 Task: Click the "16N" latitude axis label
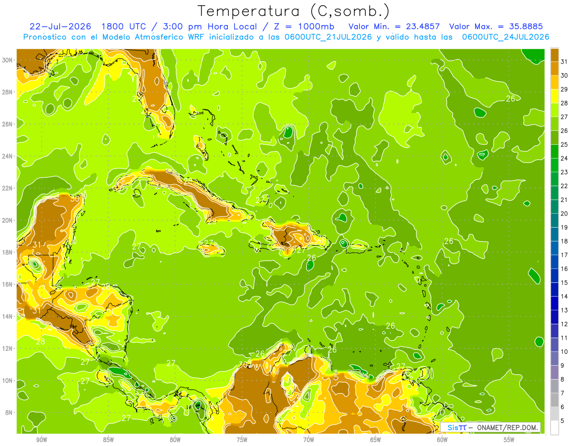coord(7,284)
